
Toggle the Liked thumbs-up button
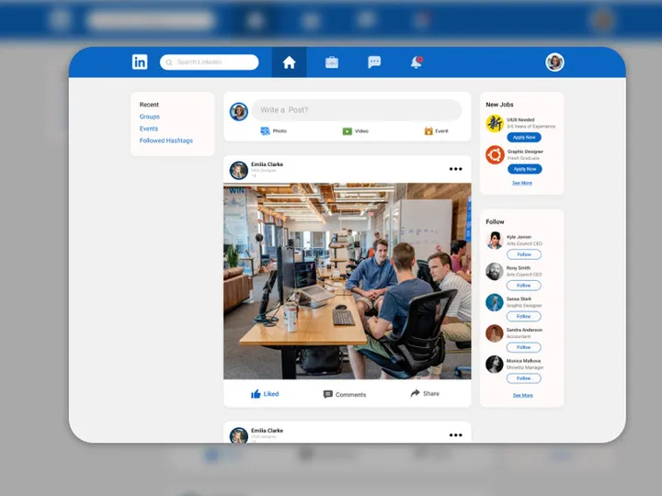tap(265, 394)
